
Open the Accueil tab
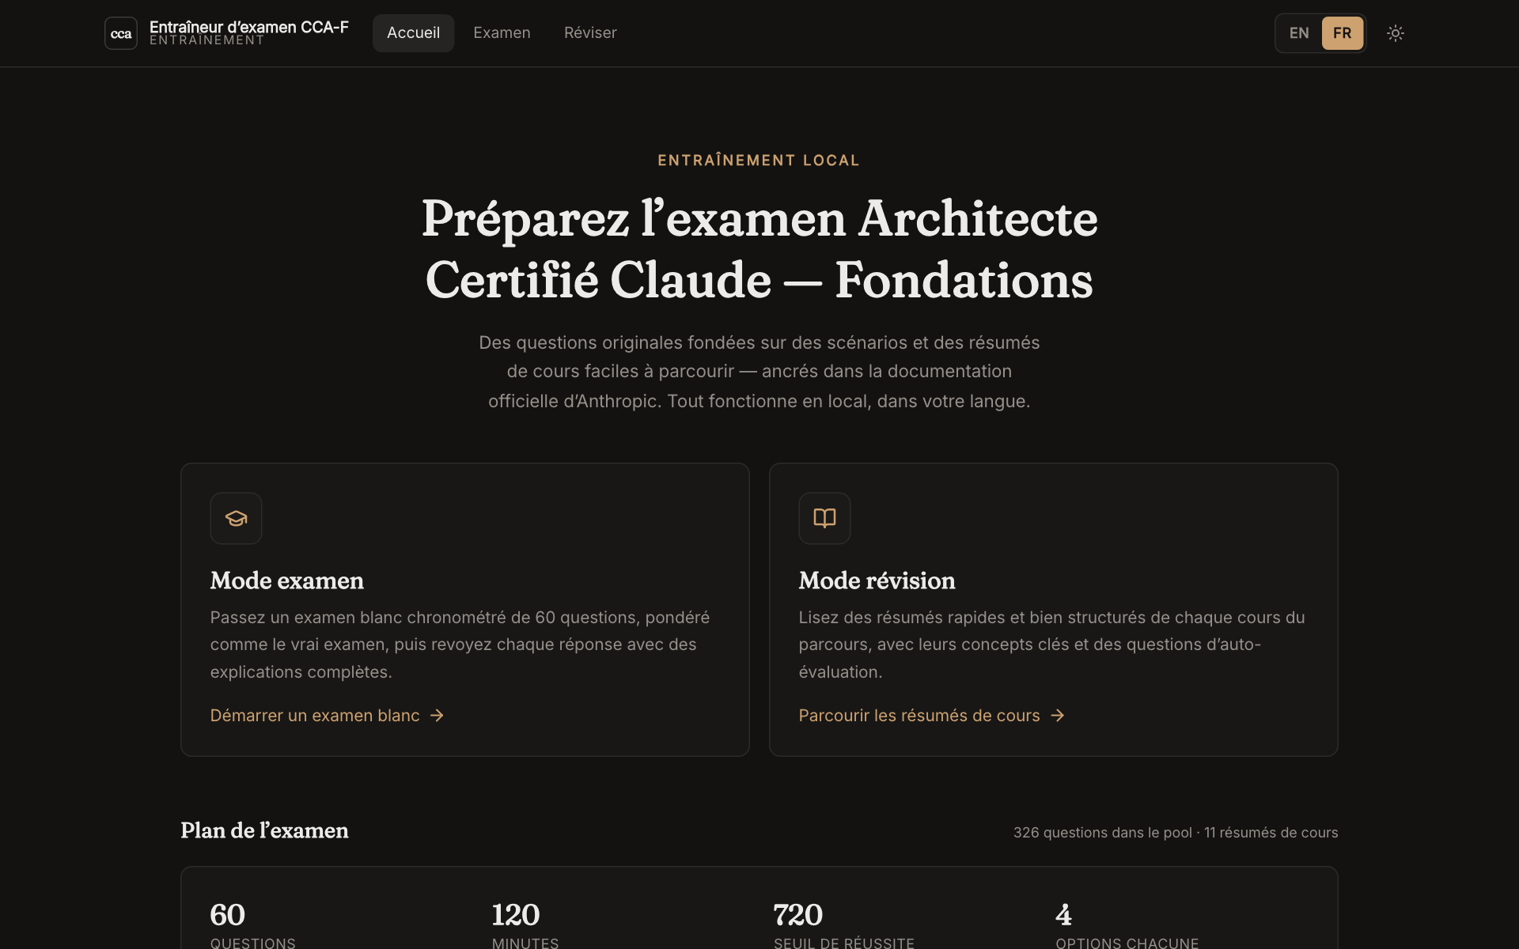[x=413, y=33]
